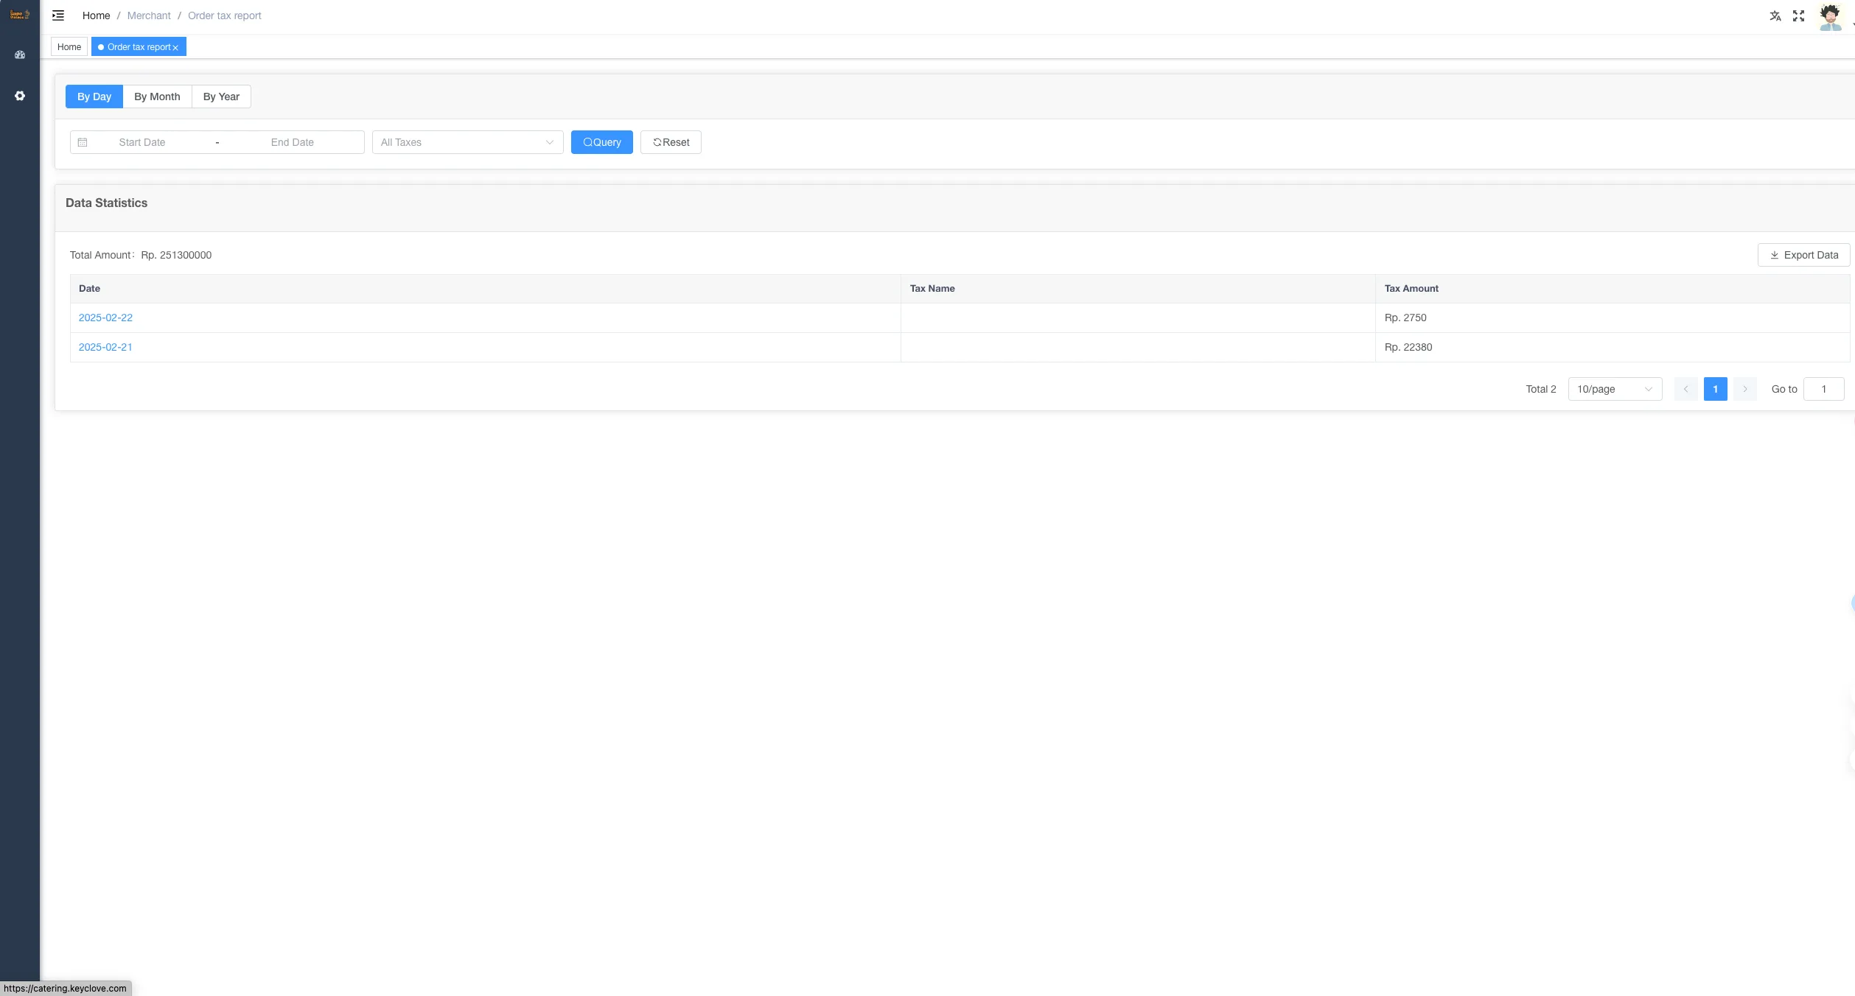This screenshot has width=1855, height=996.
Task: Open the settings gear icon in sidebar
Action: pyautogui.click(x=20, y=96)
